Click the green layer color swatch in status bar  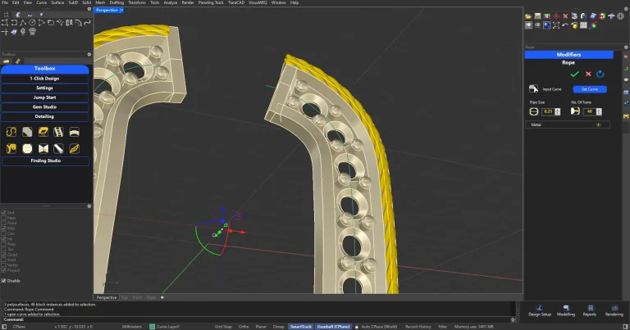pos(152,326)
